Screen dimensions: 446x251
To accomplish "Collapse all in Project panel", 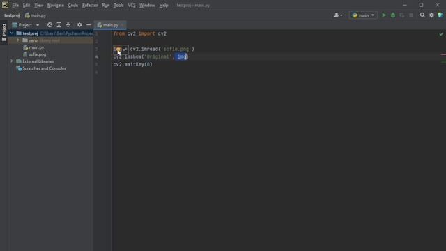I will [x=68, y=25].
